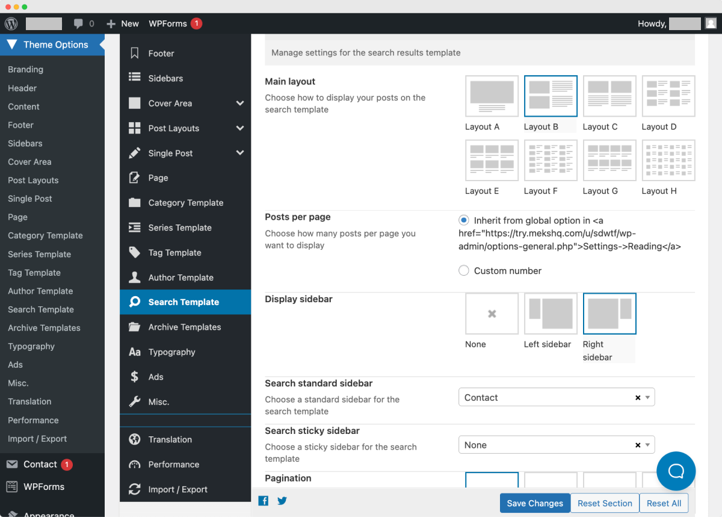Click the Author Template person icon
The image size is (722, 517).
[x=135, y=277]
